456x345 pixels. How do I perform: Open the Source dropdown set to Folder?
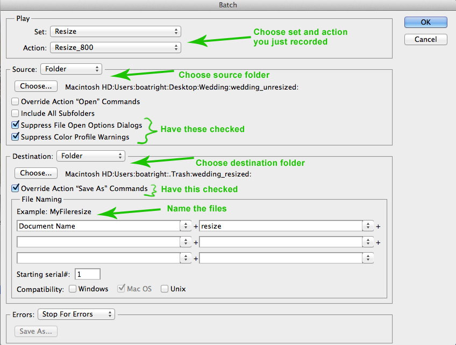(x=71, y=69)
